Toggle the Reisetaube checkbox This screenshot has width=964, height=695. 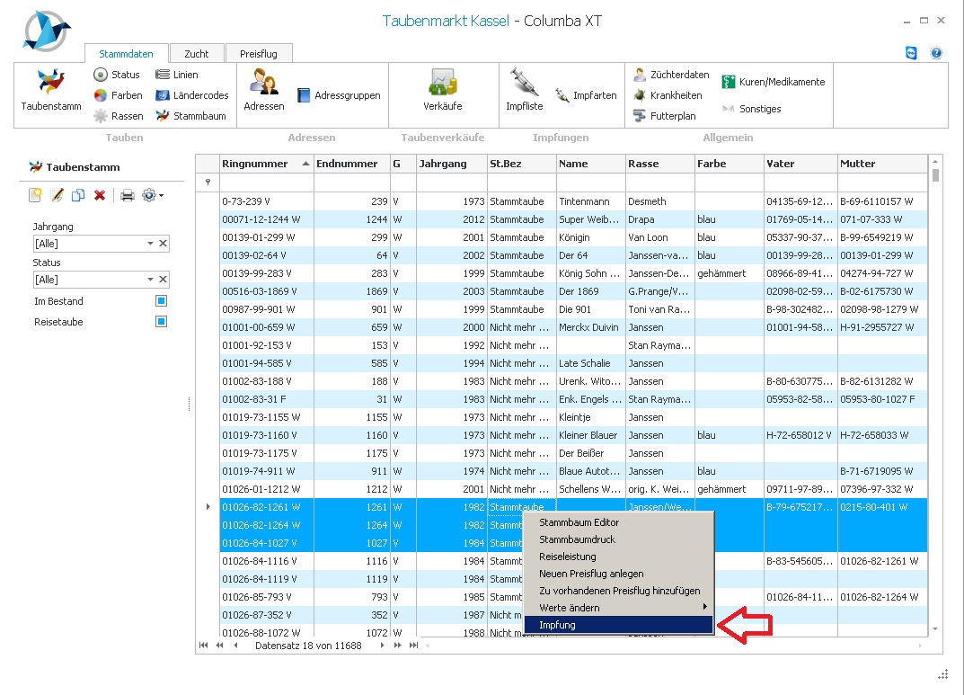coord(161,322)
